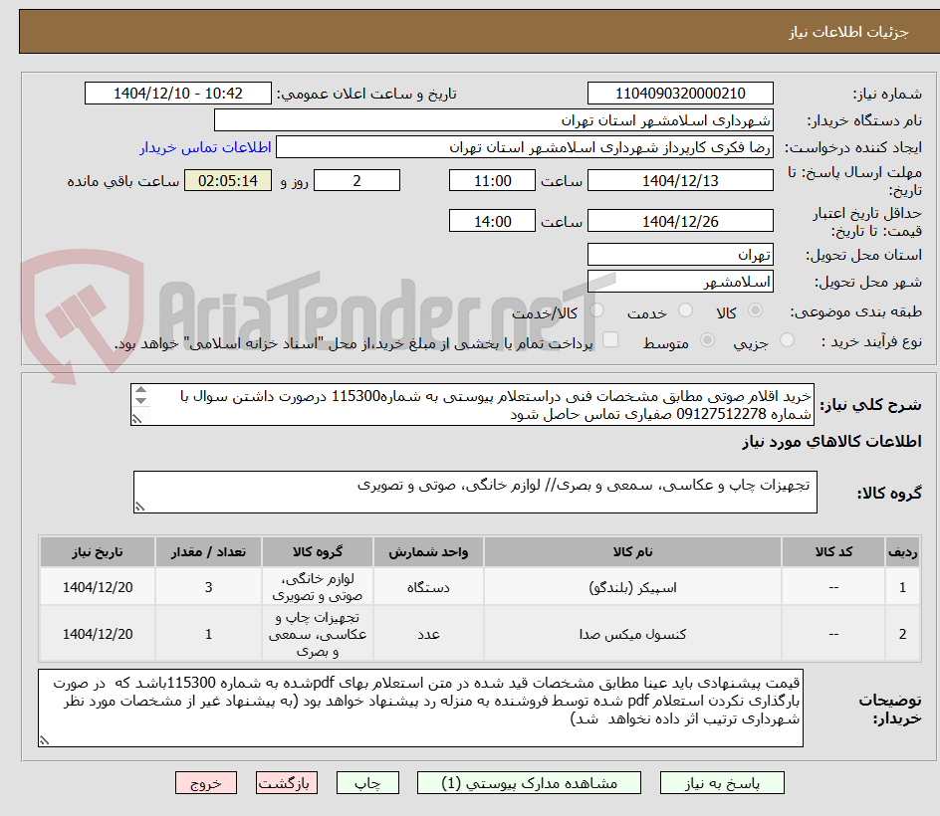Click response deadline date 1404/12/13
Viewport: 940px width, 816px height.
tap(680, 180)
